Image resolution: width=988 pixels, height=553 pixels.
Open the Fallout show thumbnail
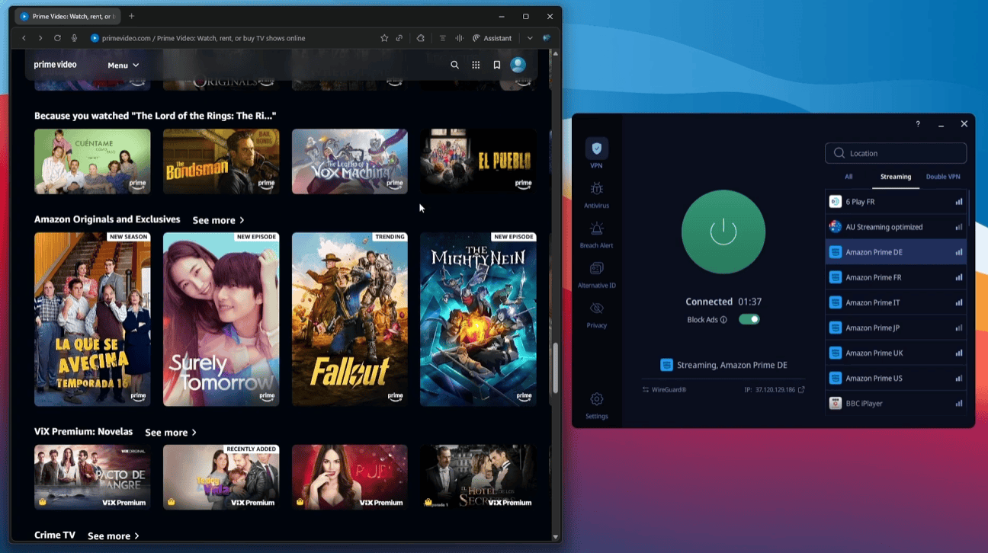[x=350, y=319]
